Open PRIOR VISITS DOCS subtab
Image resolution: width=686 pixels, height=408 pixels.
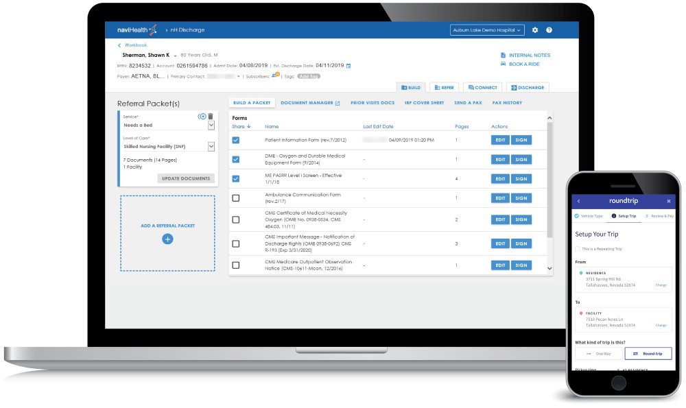372,103
